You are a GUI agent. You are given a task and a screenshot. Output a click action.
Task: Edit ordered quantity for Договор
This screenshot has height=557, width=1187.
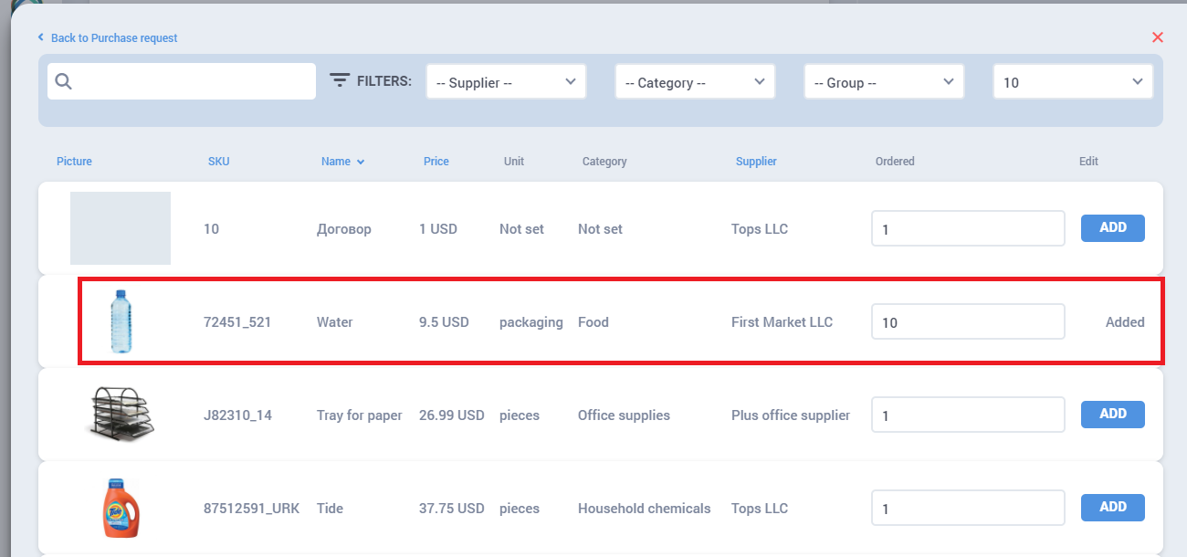click(968, 228)
